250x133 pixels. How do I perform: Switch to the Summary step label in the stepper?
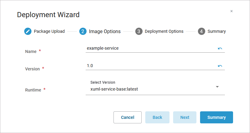[x=217, y=31]
